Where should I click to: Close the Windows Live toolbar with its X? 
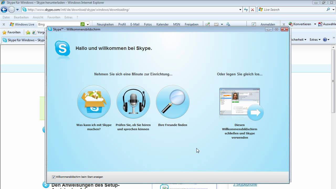coord(4,24)
